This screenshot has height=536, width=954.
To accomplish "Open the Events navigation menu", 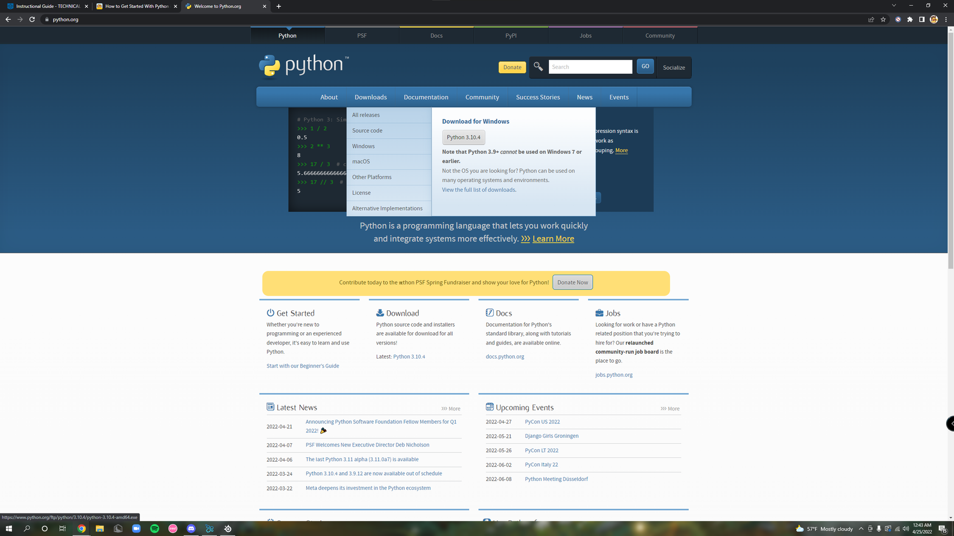I will coord(619,97).
